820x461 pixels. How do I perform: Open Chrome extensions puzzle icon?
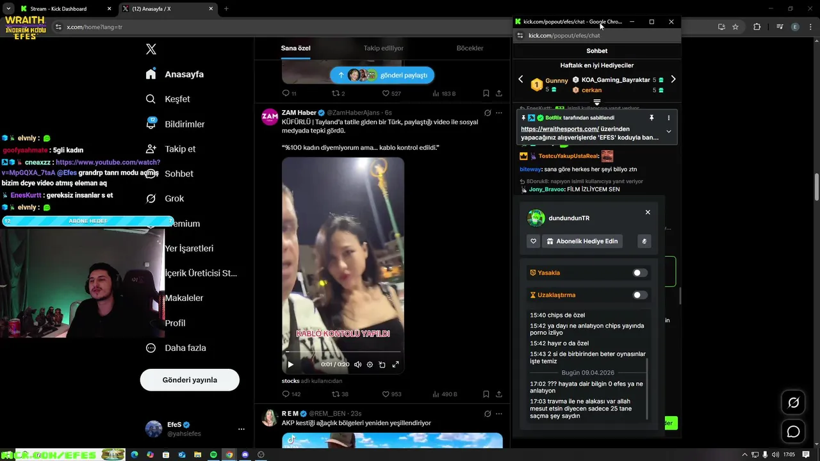click(x=757, y=27)
